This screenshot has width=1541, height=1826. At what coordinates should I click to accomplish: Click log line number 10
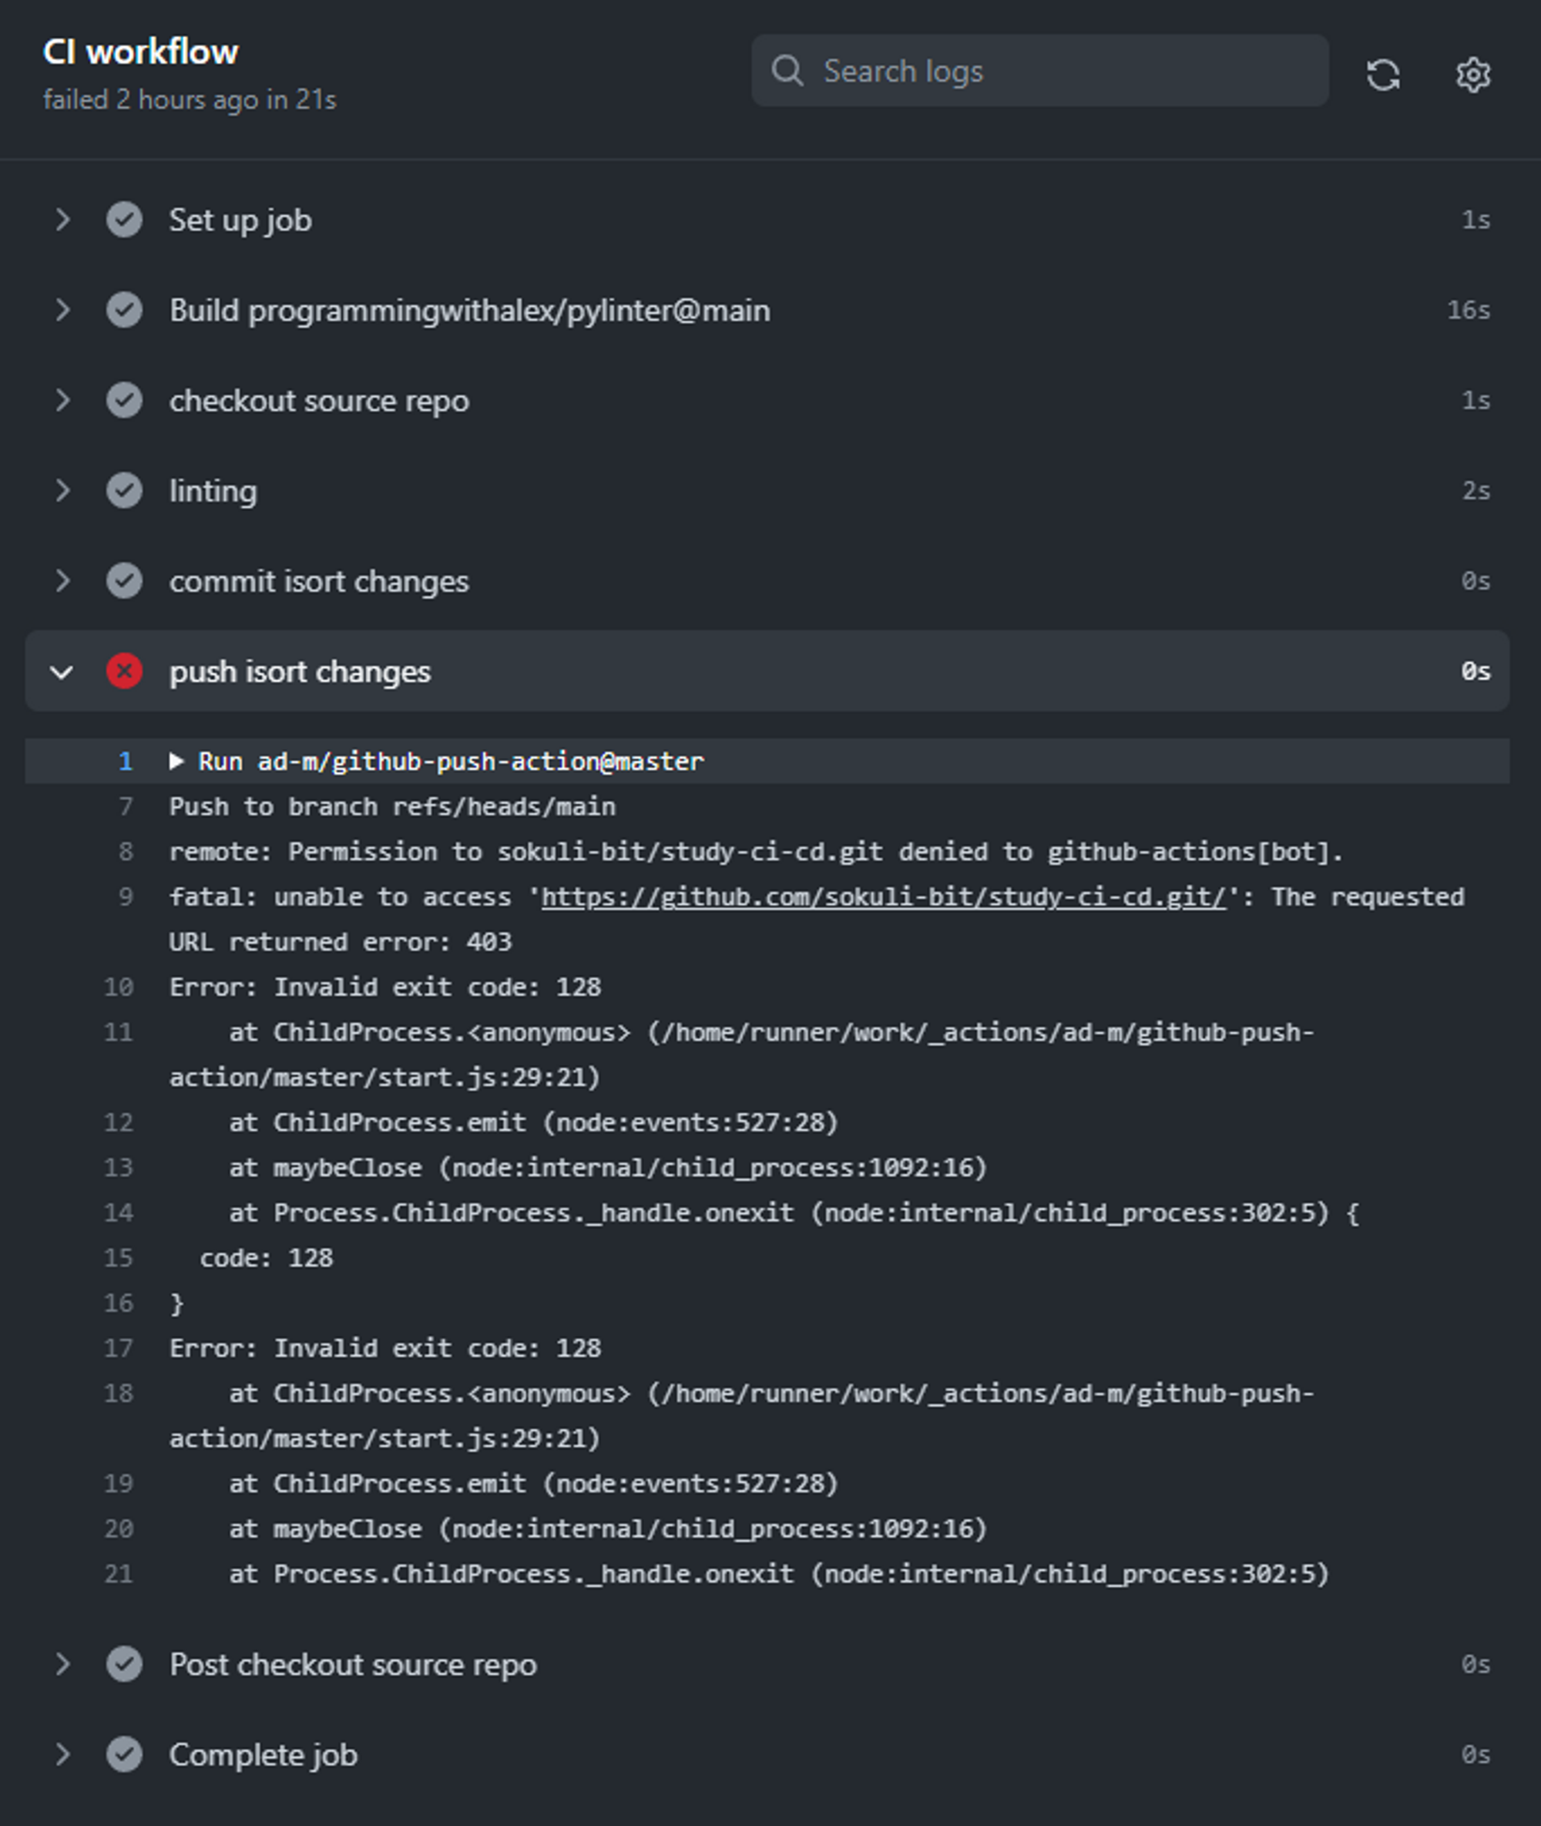pos(119,987)
